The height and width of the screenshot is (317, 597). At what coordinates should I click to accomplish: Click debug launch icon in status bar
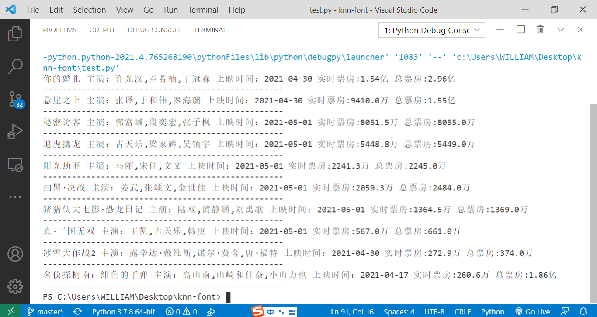pos(211,312)
